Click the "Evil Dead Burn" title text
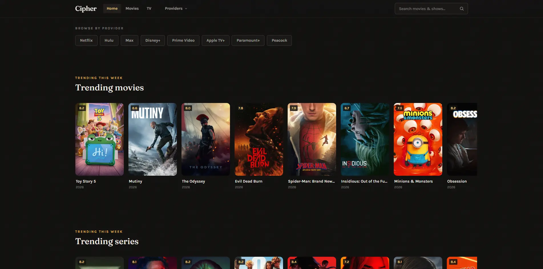The height and width of the screenshot is (269, 543). (249, 181)
